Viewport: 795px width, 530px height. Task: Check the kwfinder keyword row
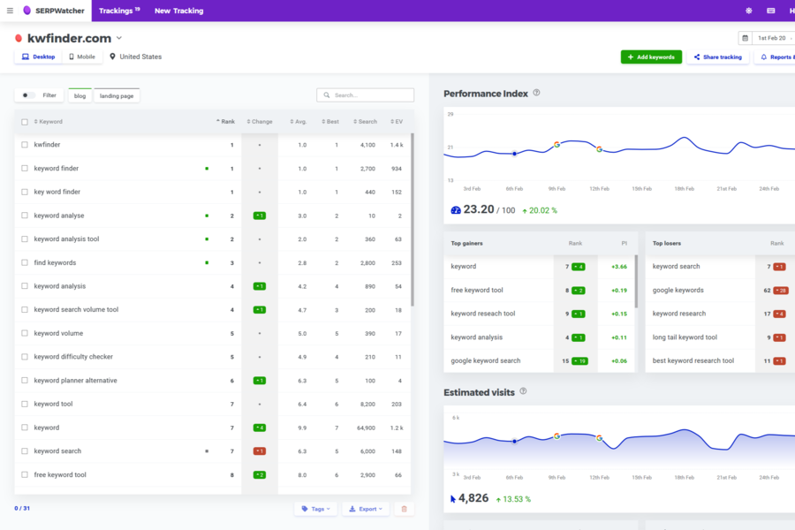click(25, 145)
